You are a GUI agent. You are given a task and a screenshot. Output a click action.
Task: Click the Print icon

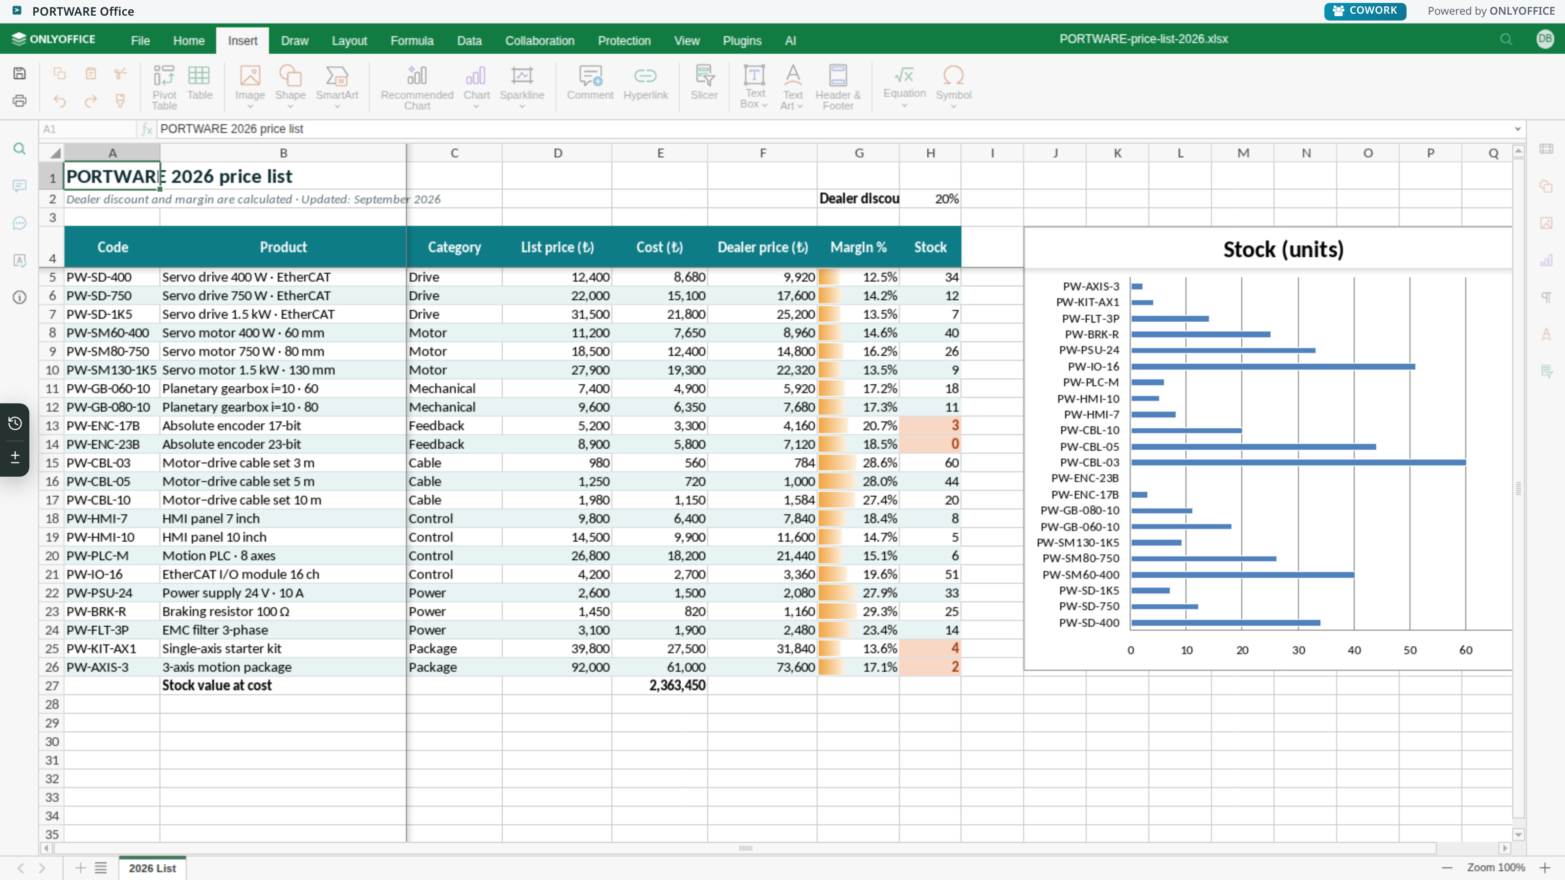(20, 101)
